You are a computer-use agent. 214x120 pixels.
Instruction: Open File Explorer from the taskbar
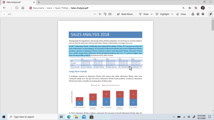click(x=76, y=117)
